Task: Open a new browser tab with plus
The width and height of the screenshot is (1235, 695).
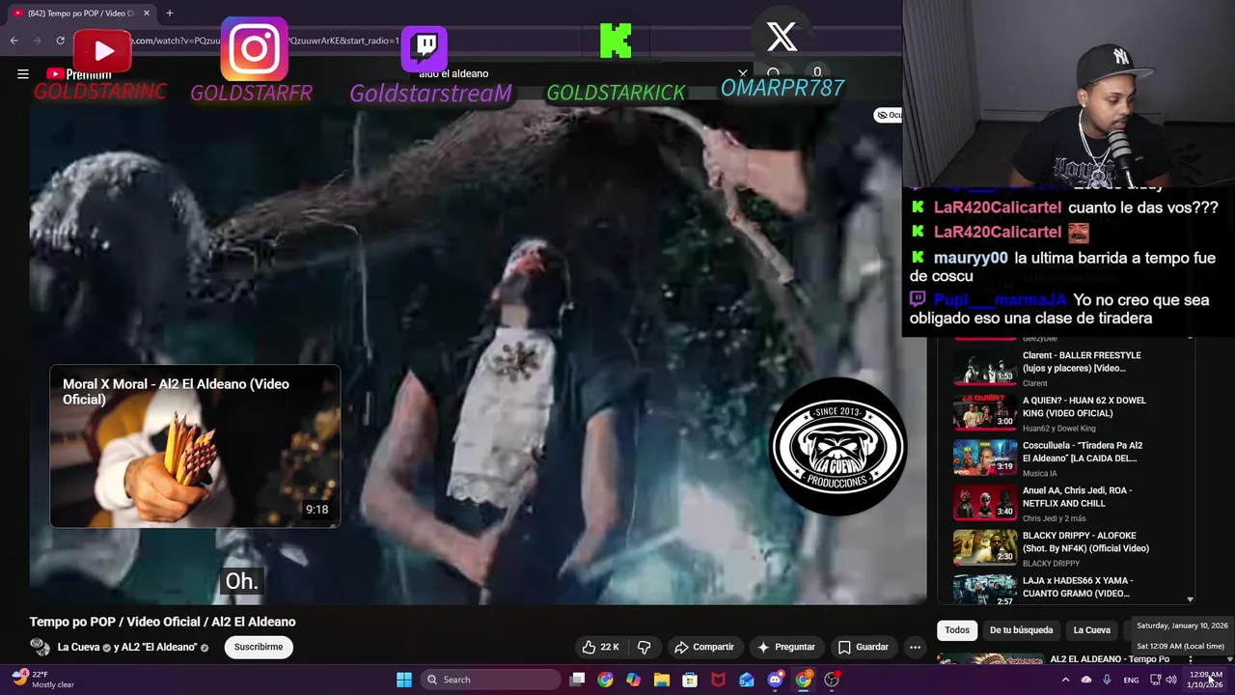Action: 169,13
